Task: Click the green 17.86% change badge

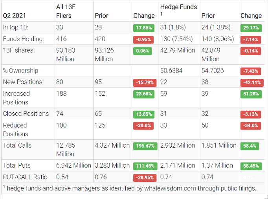Action: pyautogui.click(x=144, y=28)
